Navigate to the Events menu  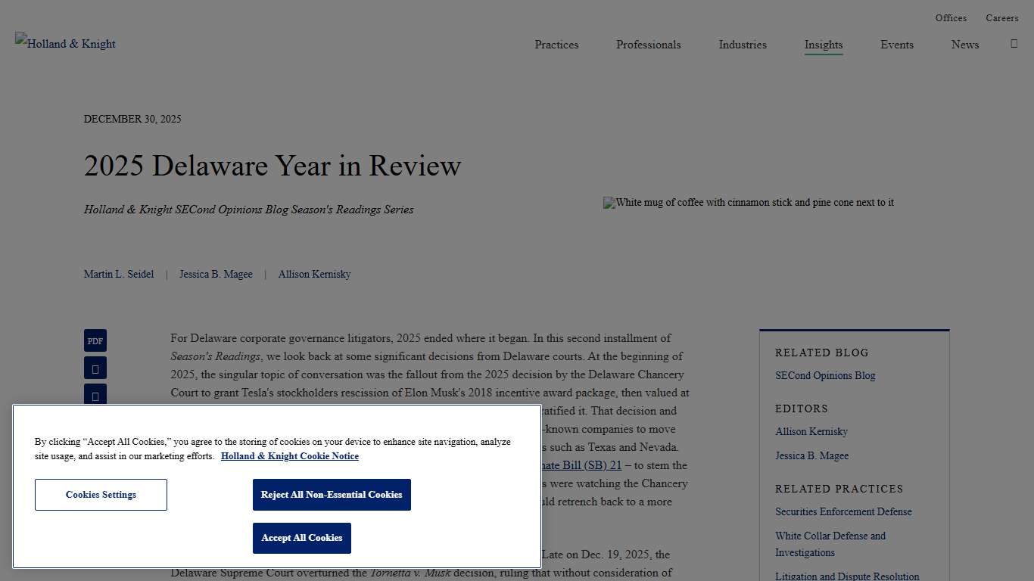click(897, 45)
